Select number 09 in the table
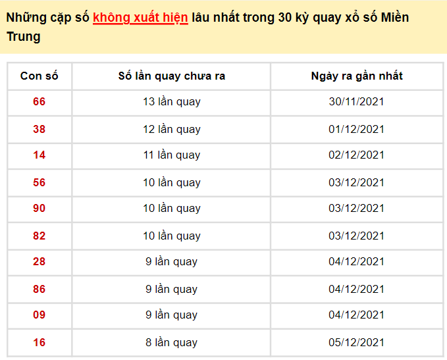 pos(39,315)
